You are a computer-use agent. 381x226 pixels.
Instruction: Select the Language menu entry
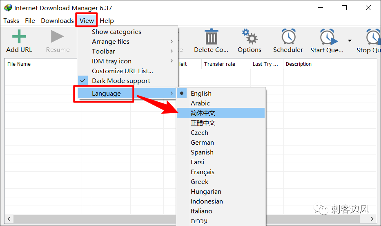pos(128,93)
